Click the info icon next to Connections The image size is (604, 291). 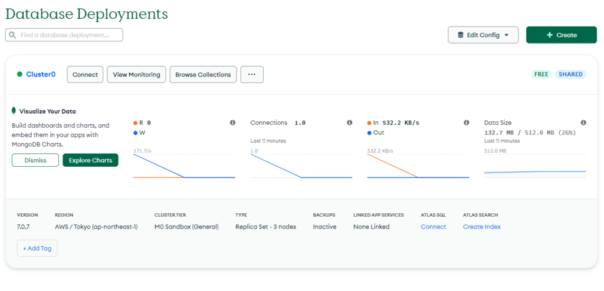pos(349,123)
